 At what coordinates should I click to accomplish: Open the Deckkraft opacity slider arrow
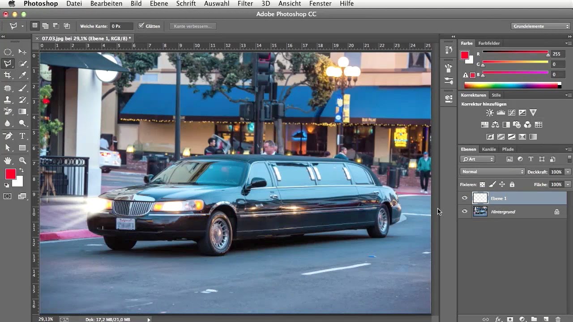568,172
